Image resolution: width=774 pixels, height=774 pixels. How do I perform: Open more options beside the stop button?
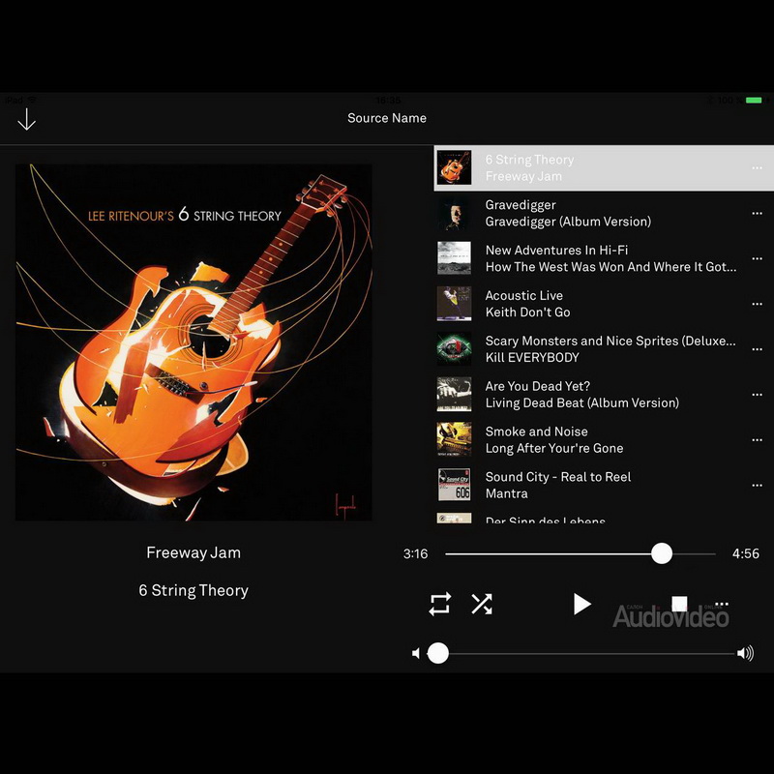721,605
